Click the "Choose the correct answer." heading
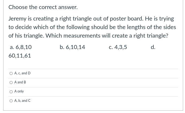The width and height of the screenshot is (185, 113). [x=43, y=7]
